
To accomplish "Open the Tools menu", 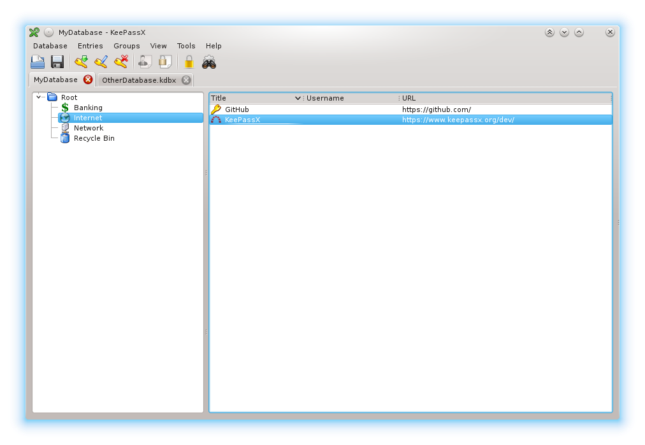I will click(x=186, y=46).
